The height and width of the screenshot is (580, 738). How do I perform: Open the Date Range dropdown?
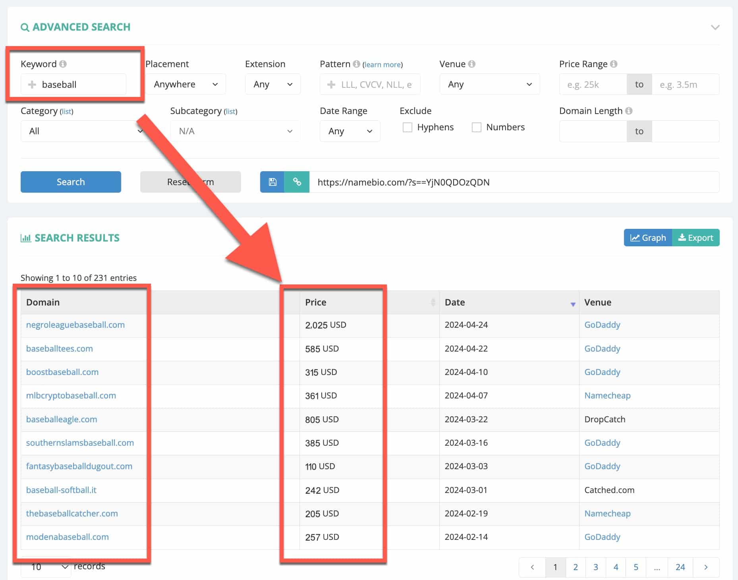[x=350, y=131]
